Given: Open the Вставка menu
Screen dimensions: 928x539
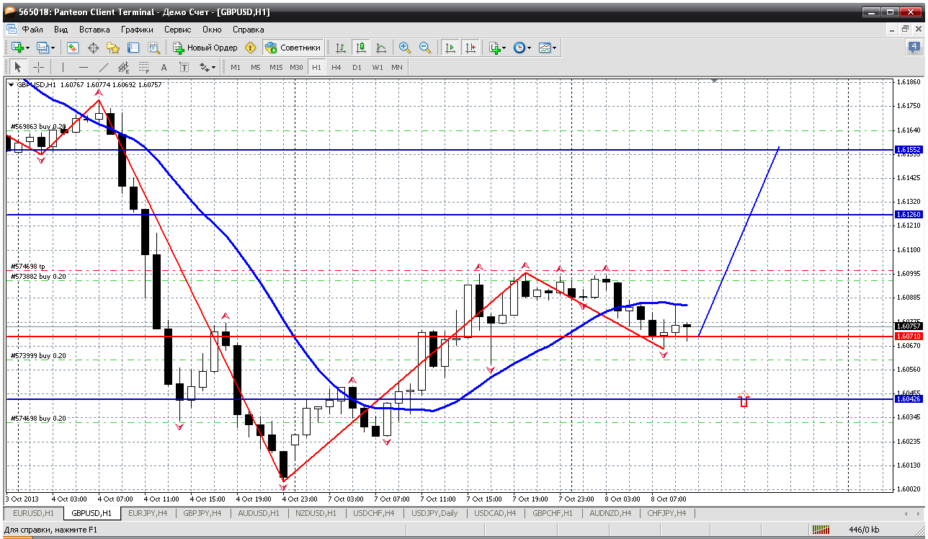Looking at the screenshot, I should [x=94, y=30].
